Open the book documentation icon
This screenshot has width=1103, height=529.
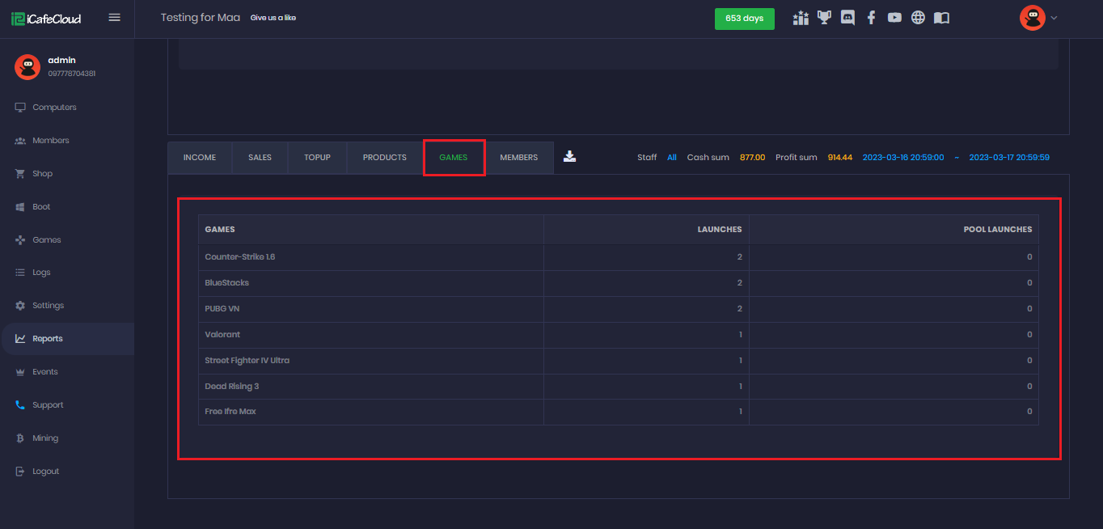coord(941,18)
